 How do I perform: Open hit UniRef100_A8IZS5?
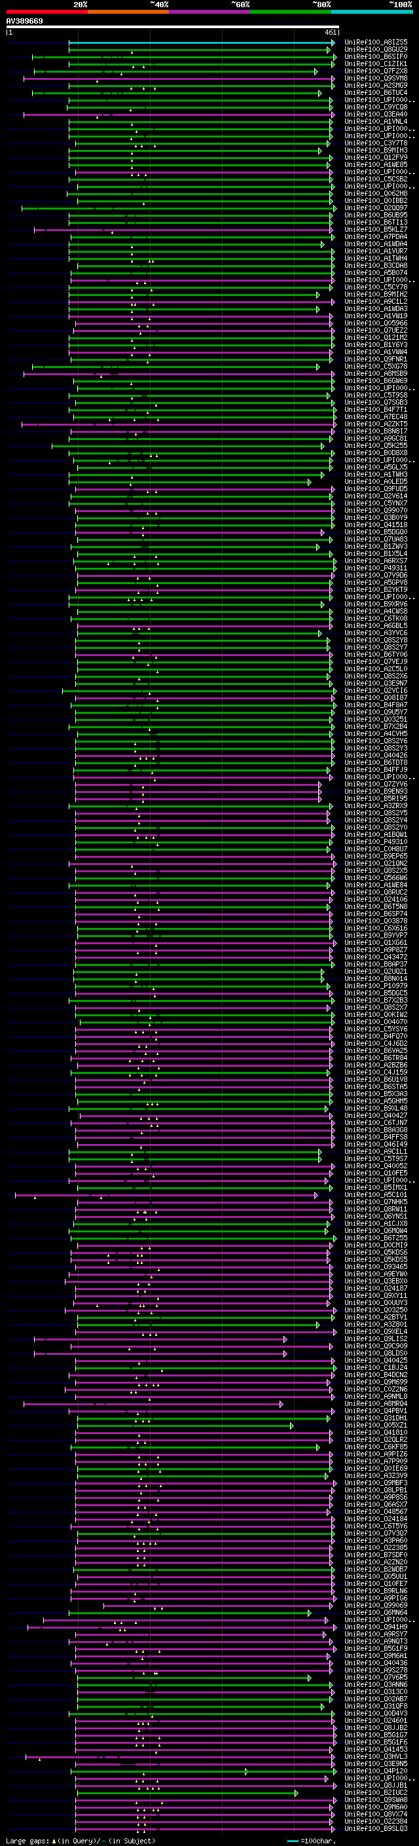[376, 43]
